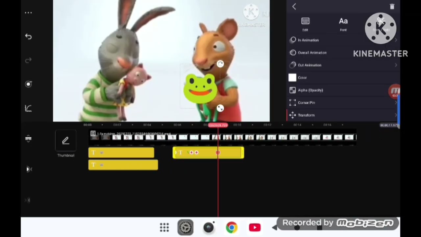
Task: Redo the last action
Action: (28, 60)
